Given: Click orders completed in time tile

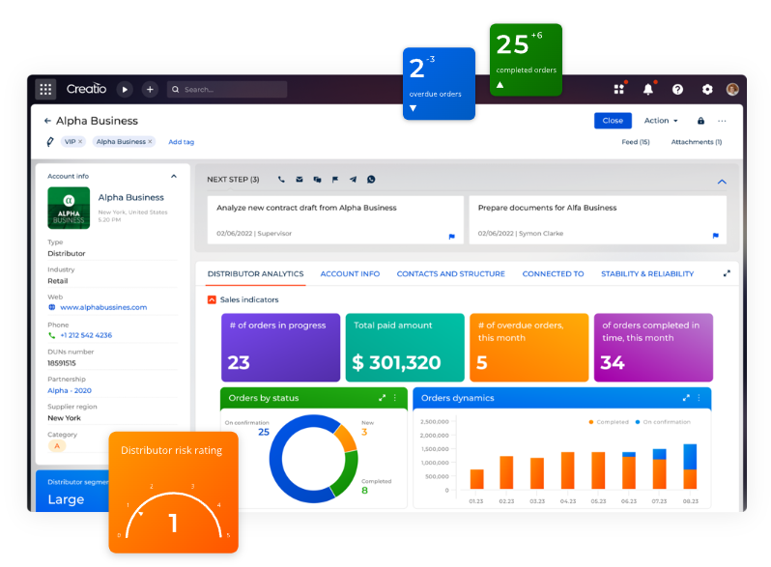Looking at the screenshot, I should click(x=653, y=348).
